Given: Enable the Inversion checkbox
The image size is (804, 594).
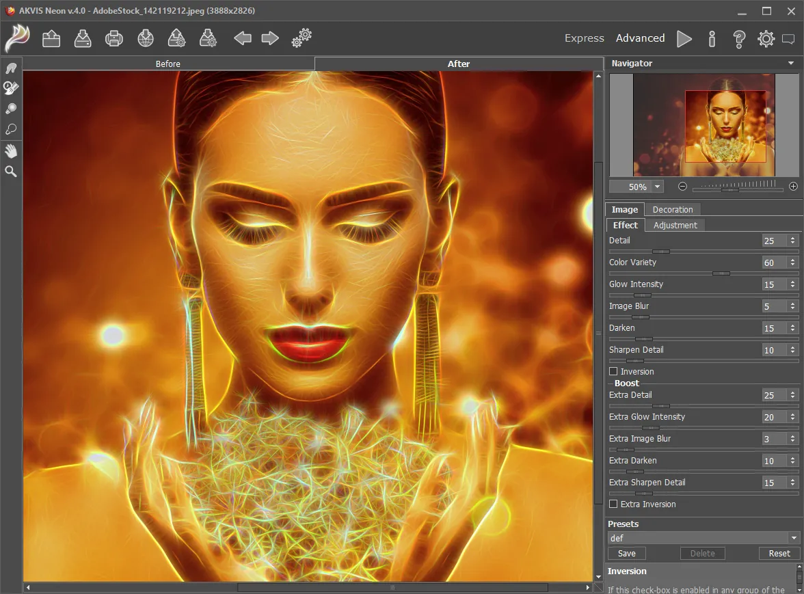Looking at the screenshot, I should (x=613, y=371).
